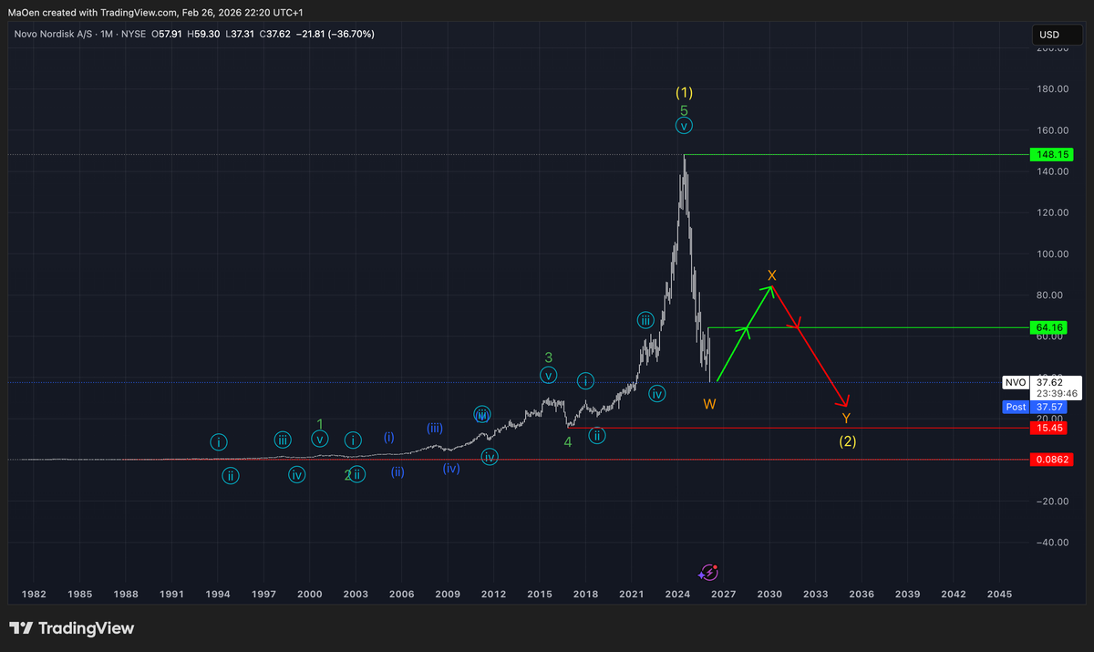Click the Novo Nordisk A/S symbol title
Screen dimensions: 1094x652
[x=51, y=34]
